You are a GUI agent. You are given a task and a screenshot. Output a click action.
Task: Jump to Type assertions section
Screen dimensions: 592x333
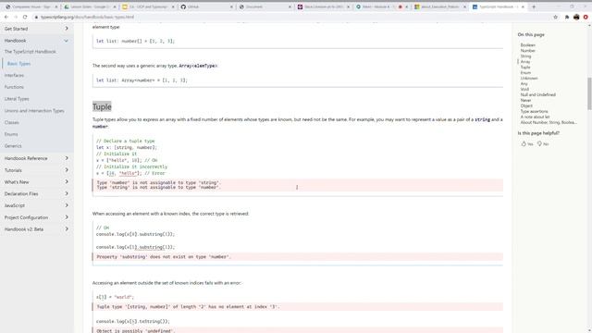click(534, 111)
